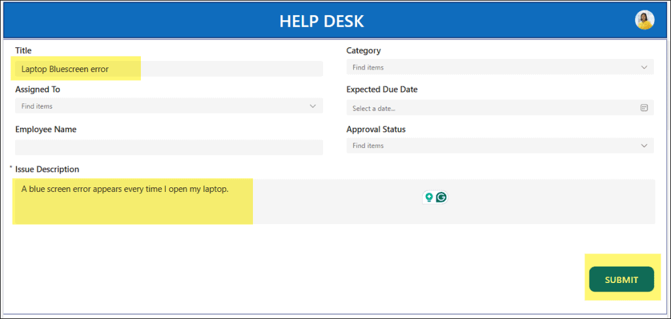Image resolution: width=671 pixels, height=319 pixels.
Task: Click the Grammarly lightbulb suggestion icon
Action: pos(429,197)
